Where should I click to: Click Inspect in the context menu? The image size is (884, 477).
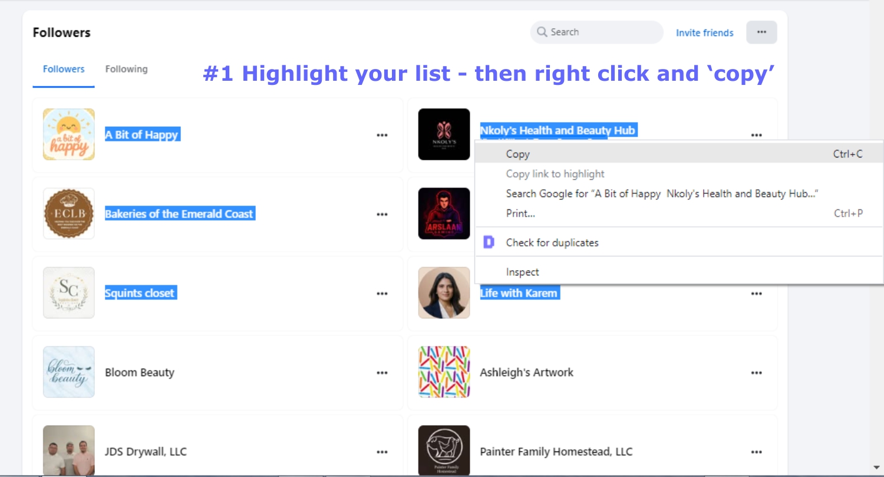coord(522,272)
